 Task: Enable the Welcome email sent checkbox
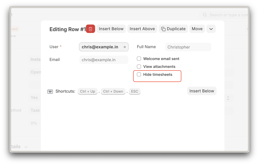[139, 59]
